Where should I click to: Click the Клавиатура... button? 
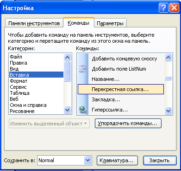tap(117, 160)
